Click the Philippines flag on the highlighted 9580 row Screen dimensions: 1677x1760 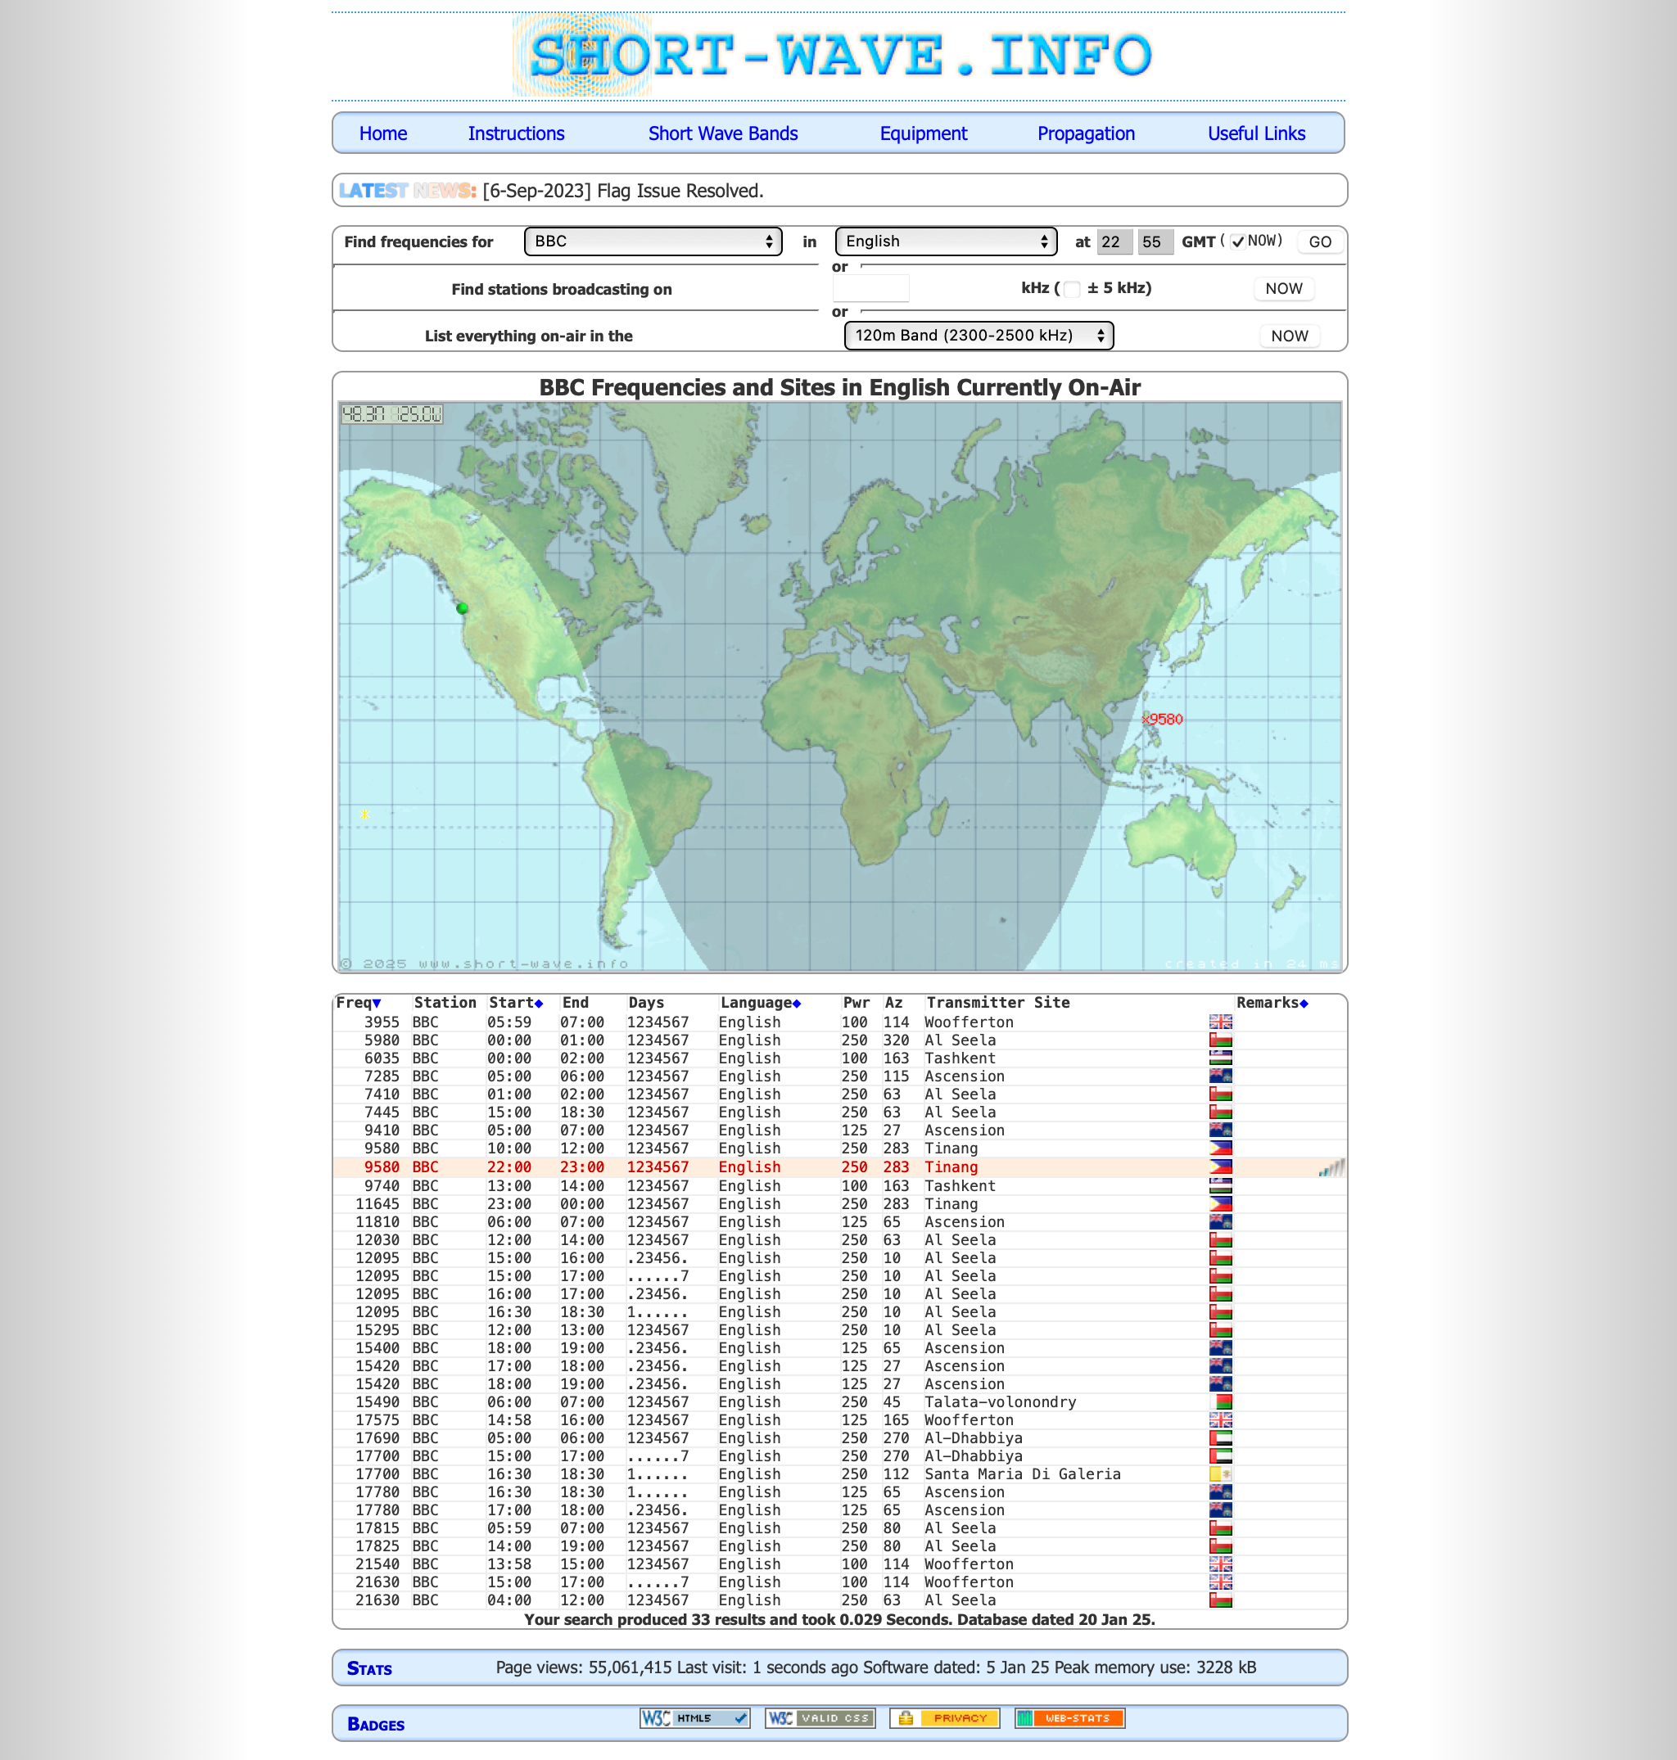click(x=1220, y=1167)
